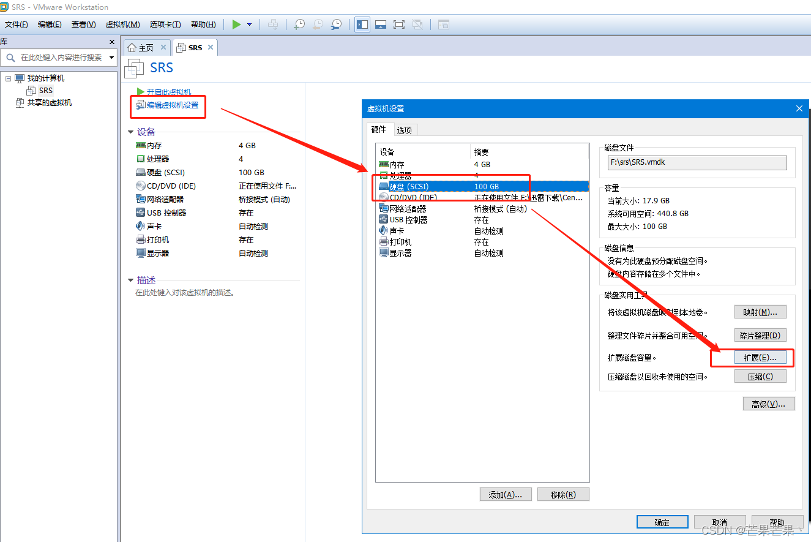The width and height of the screenshot is (811, 542).
Task: Click CD/DVD (IDE) icon in main device list
Action: (x=141, y=186)
